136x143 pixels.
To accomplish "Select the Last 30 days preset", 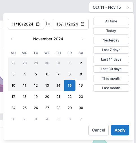I will point(111,69).
